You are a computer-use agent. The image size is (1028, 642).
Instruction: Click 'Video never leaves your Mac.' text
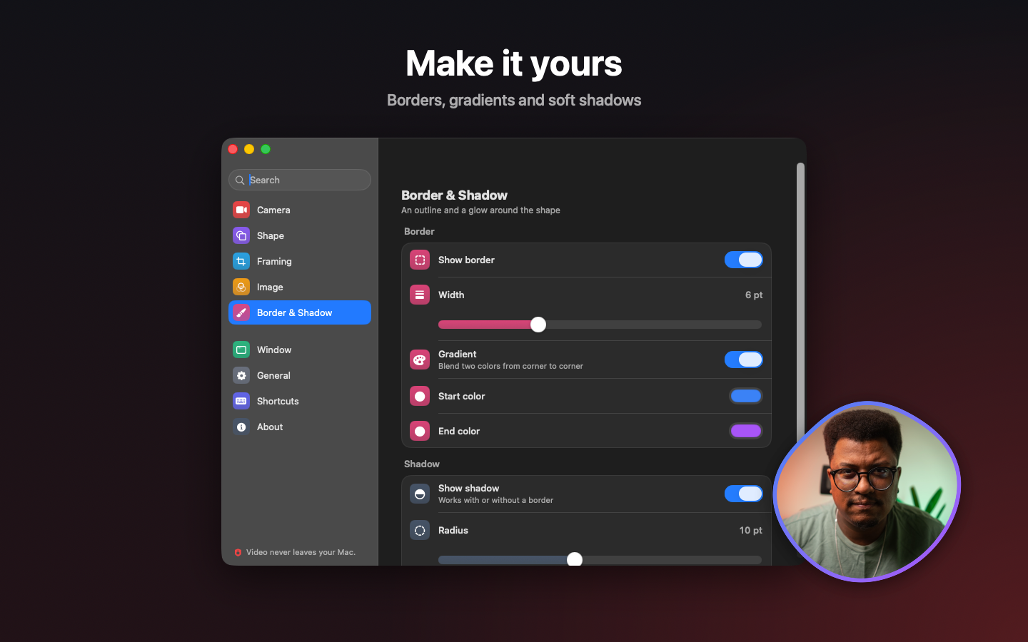pos(301,552)
